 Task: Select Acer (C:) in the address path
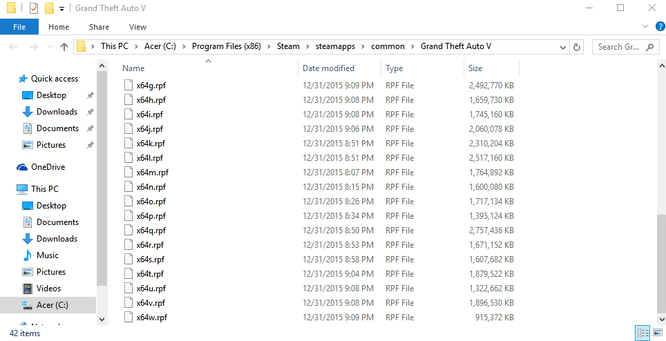(x=160, y=46)
